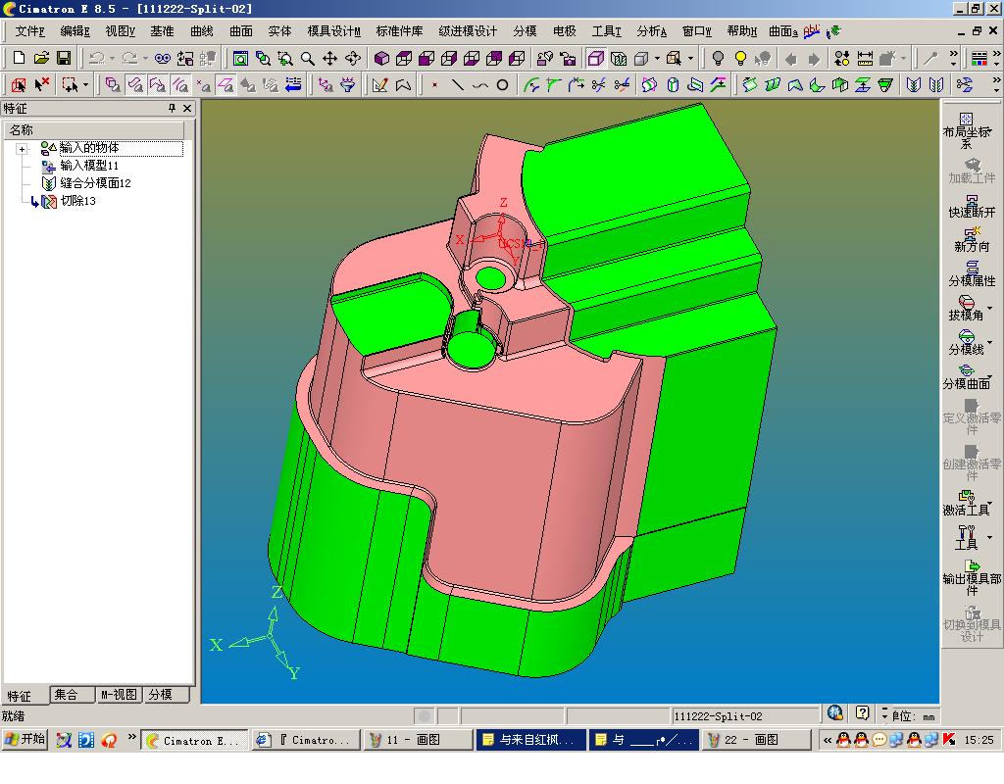Open the 分模线 dropdown arrow
Image resolution: width=1004 pixels, height=784 pixels.
coord(990,342)
